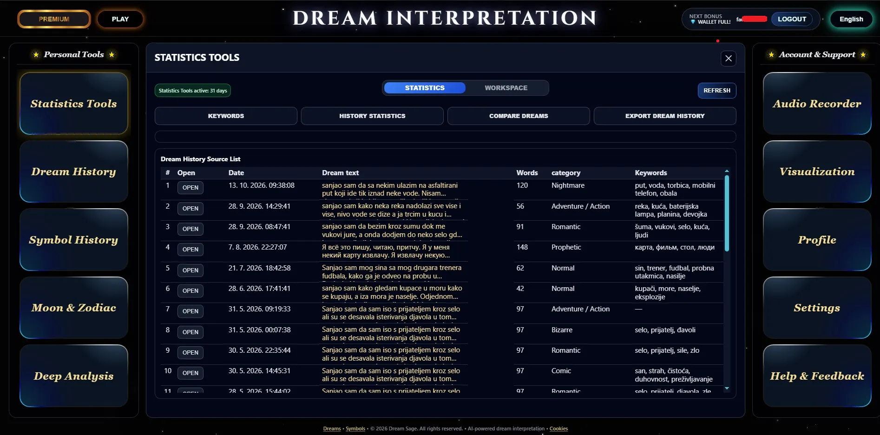Open Symbol History from sidebar

(74, 240)
